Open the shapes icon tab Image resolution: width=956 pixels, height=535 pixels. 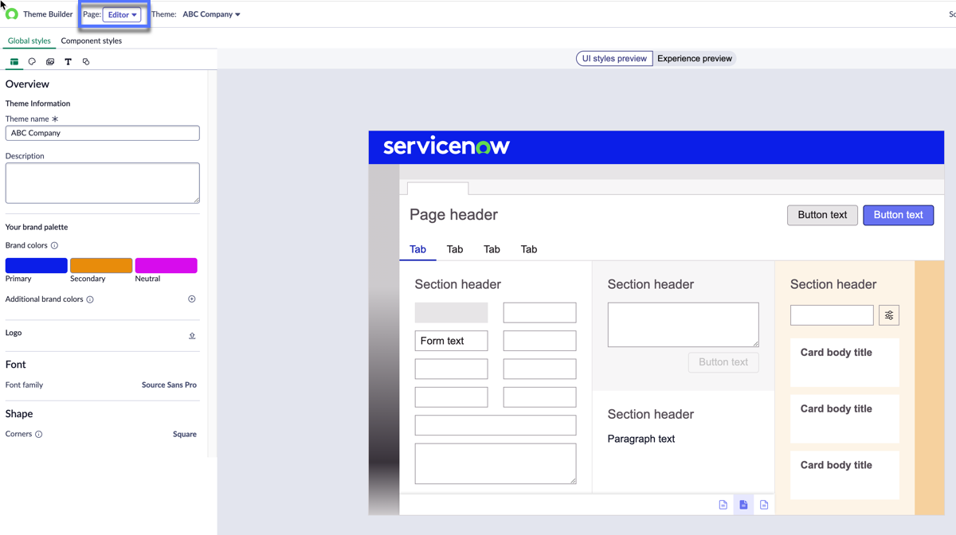tap(86, 61)
